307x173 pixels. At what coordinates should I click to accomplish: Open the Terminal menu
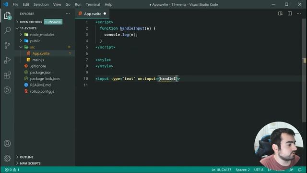click(93, 4)
